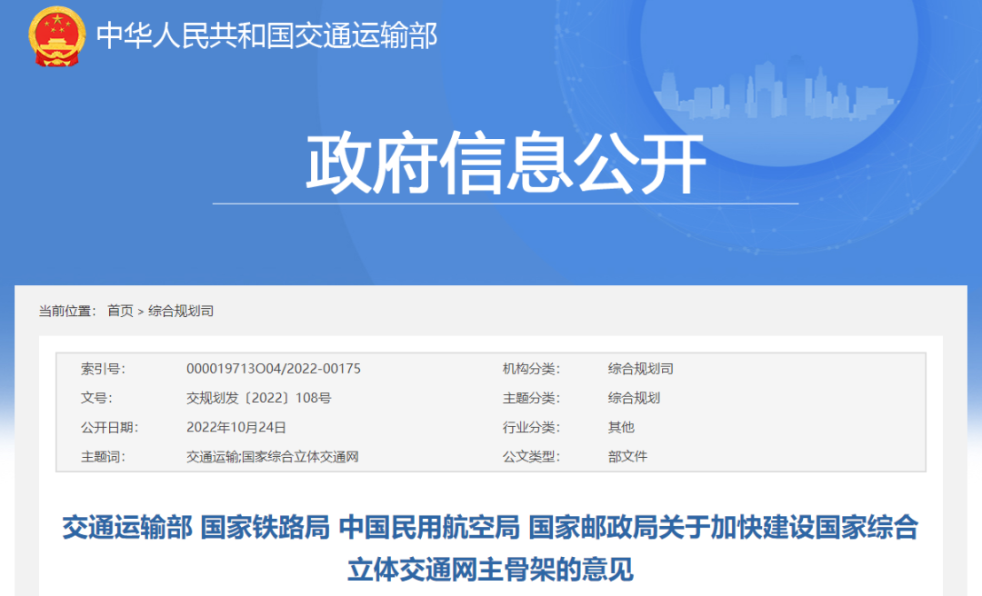Click the 政府信息公开 banner heading
The width and height of the screenshot is (982, 596).
pos(506,164)
